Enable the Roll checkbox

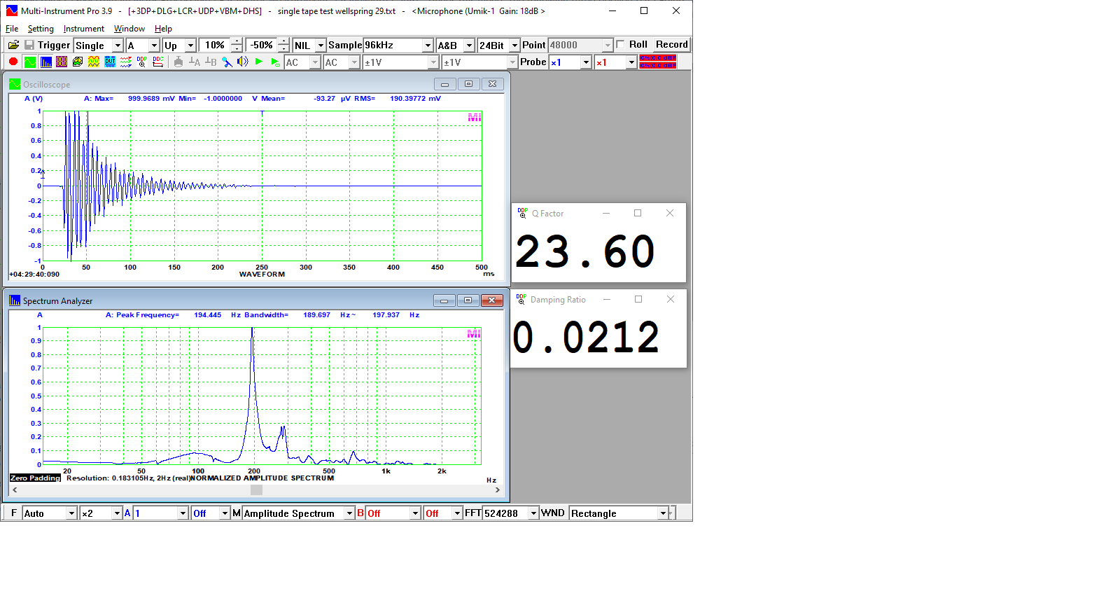[621, 45]
